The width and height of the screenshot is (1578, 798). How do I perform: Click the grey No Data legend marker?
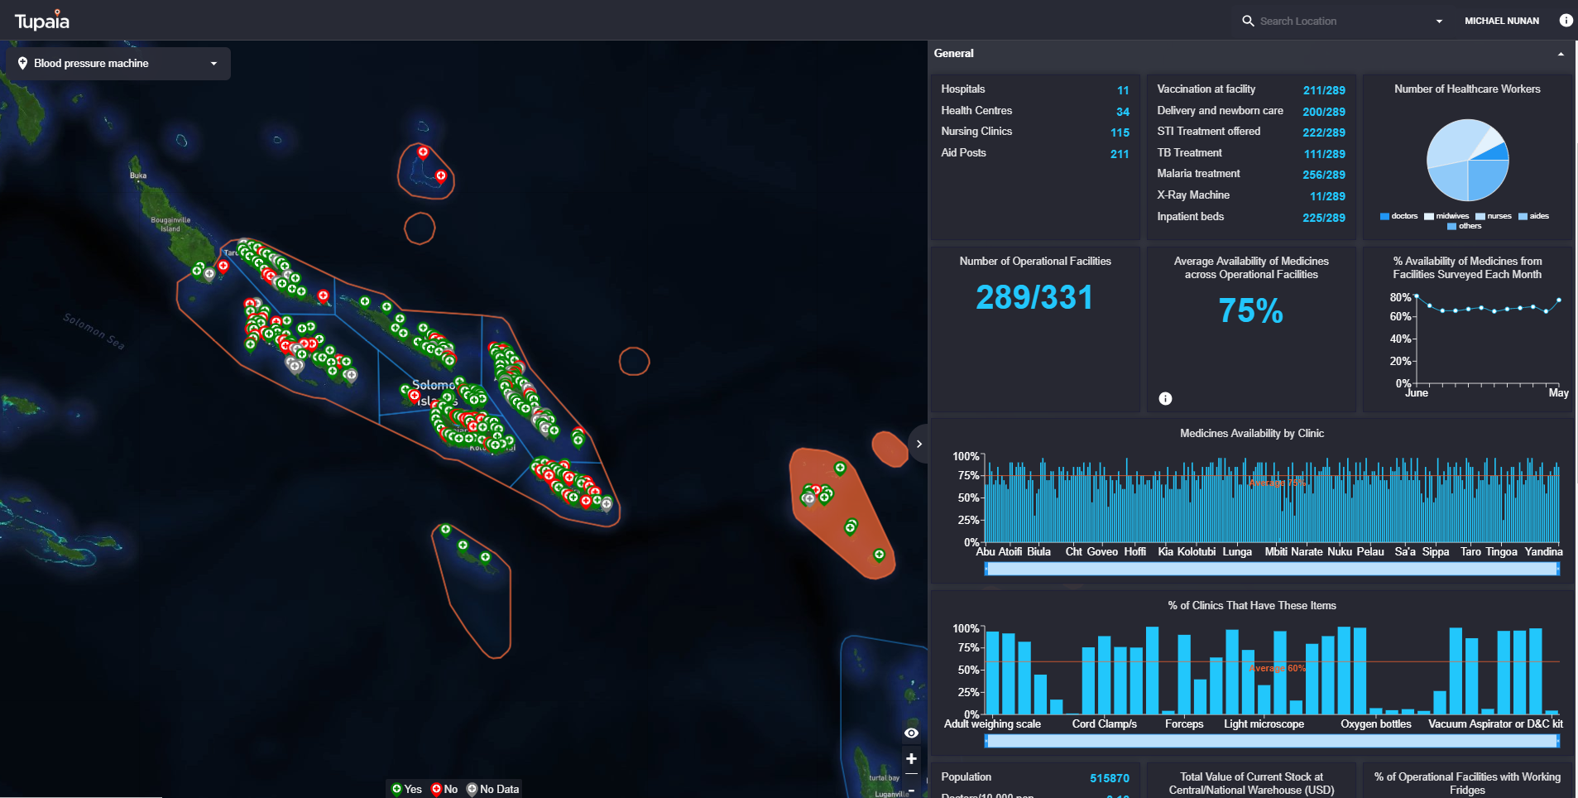coord(472,789)
